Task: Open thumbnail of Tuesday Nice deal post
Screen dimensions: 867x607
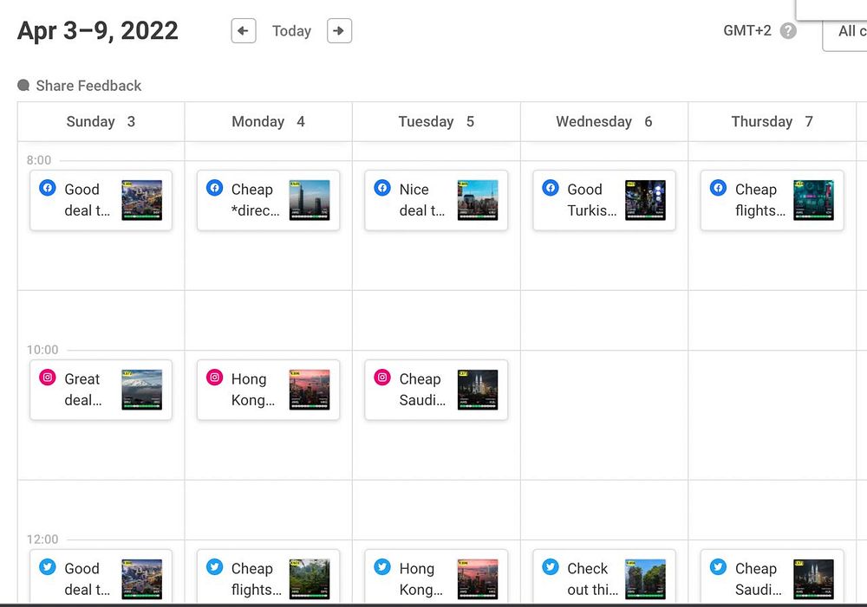Action: click(478, 200)
